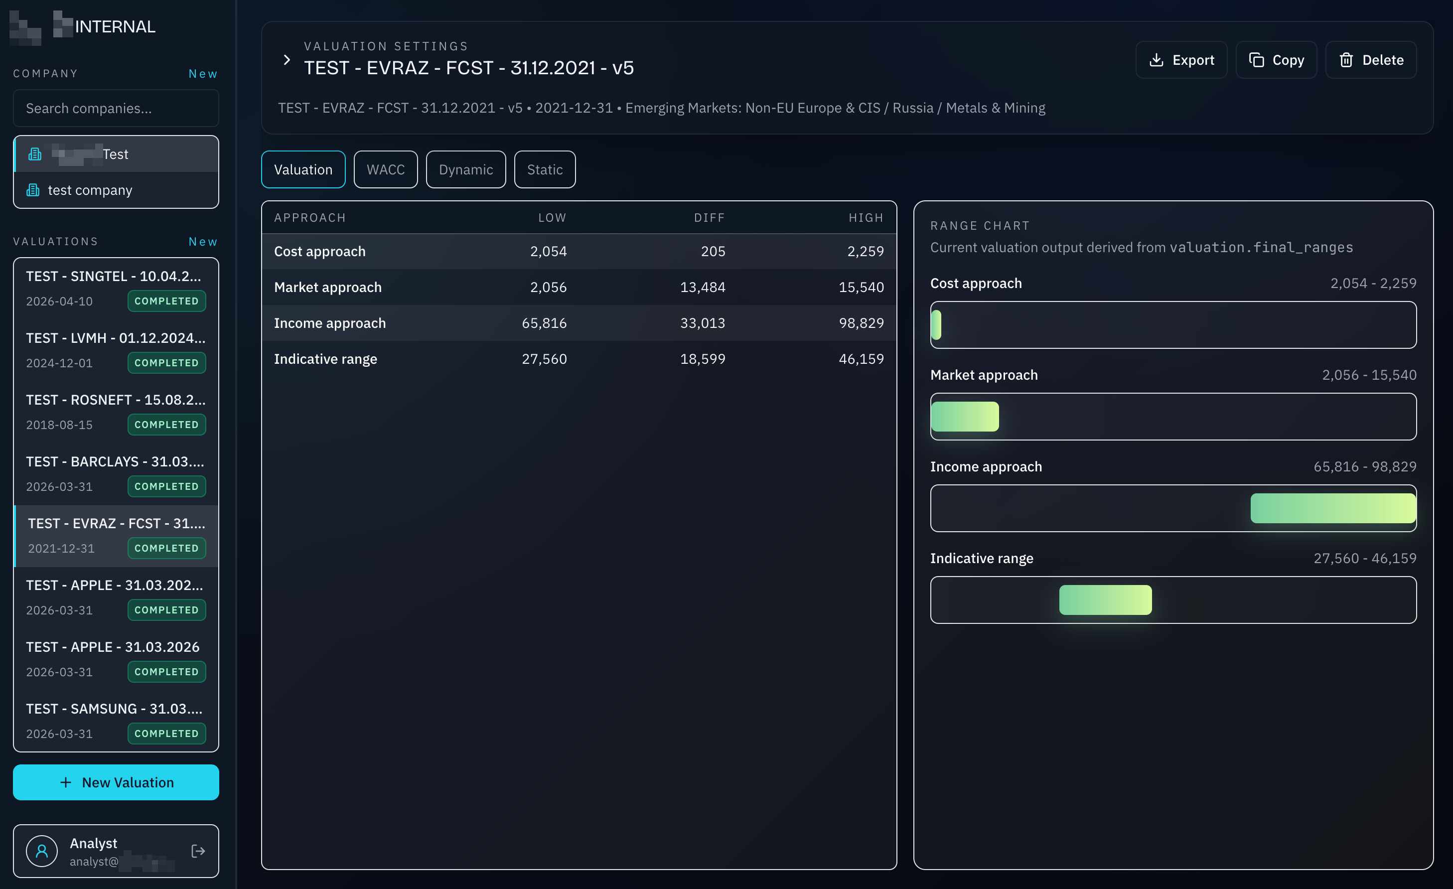
Task: Click New link in Company section
Action: point(203,74)
